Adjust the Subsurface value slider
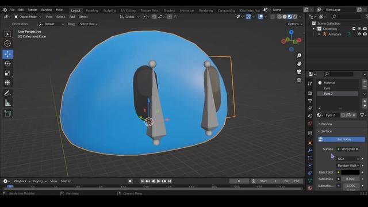This screenshot has width=368, height=207. click(x=350, y=179)
